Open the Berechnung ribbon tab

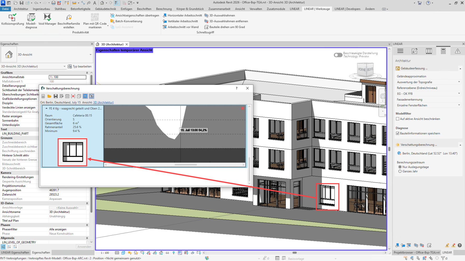164,9
